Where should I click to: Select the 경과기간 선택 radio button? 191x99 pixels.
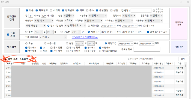(x=48, y=26)
